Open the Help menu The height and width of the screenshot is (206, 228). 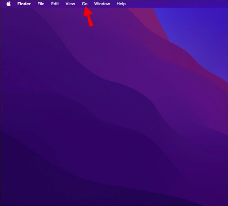[121, 4]
